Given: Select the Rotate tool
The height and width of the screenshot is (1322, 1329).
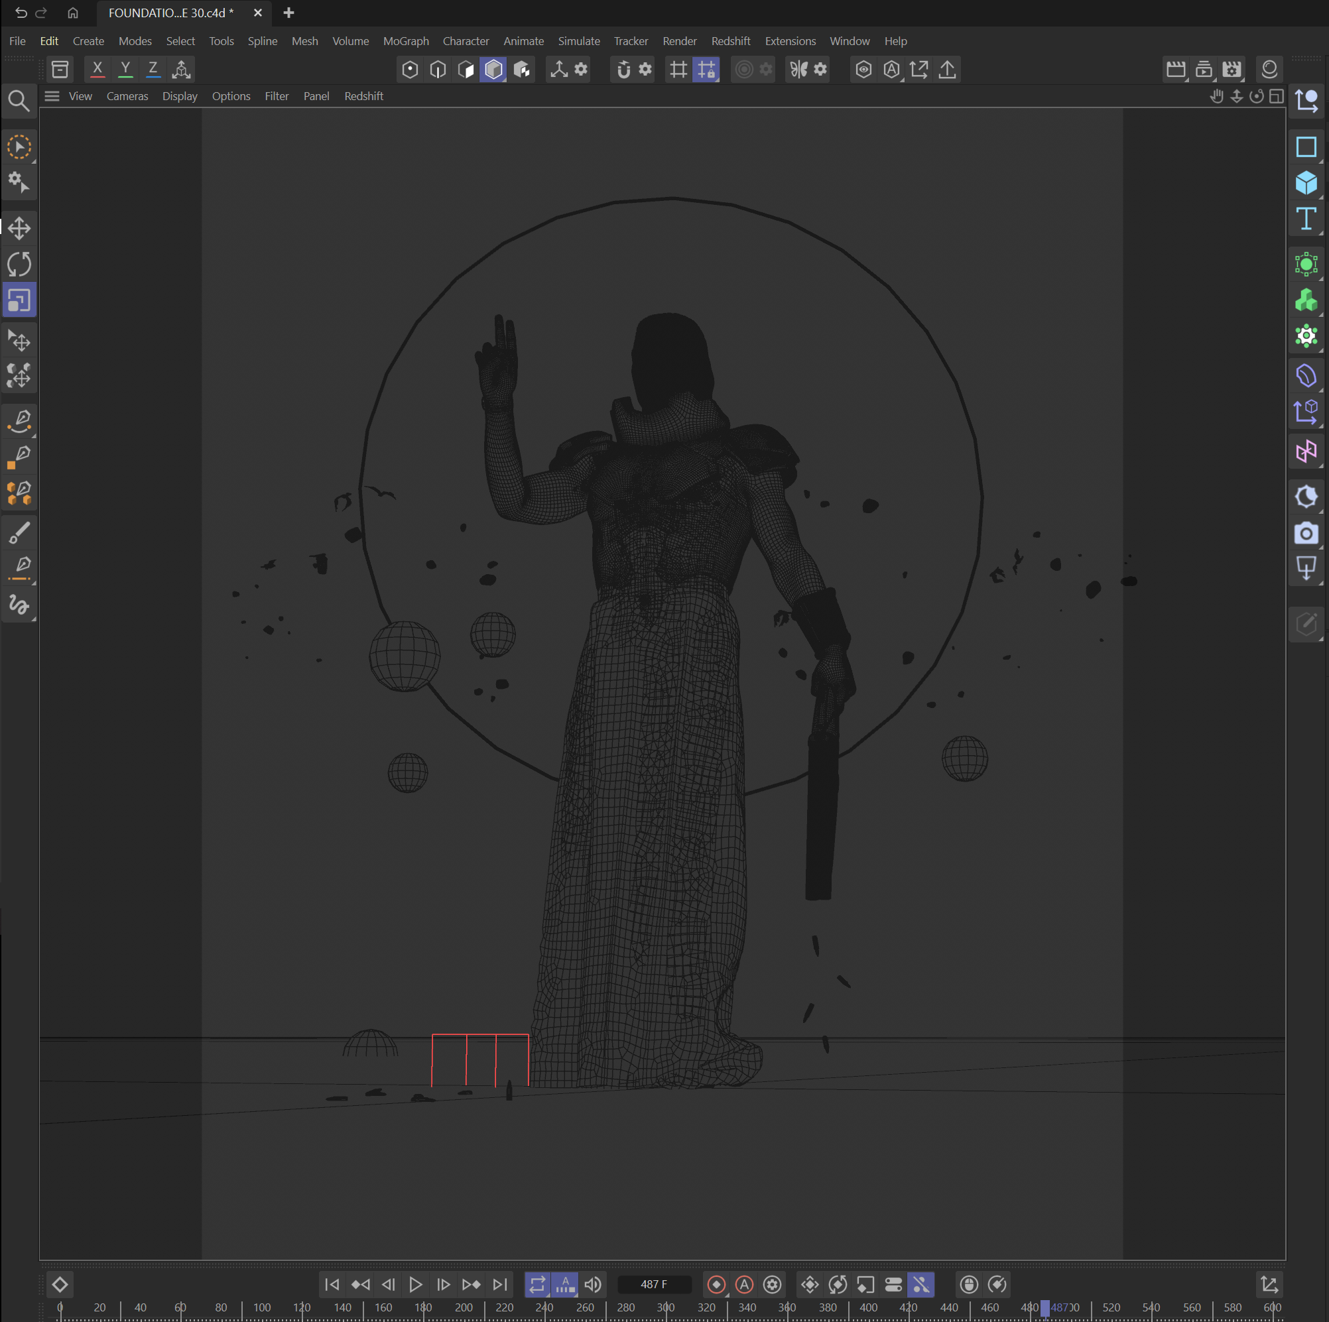Looking at the screenshot, I should [19, 264].
